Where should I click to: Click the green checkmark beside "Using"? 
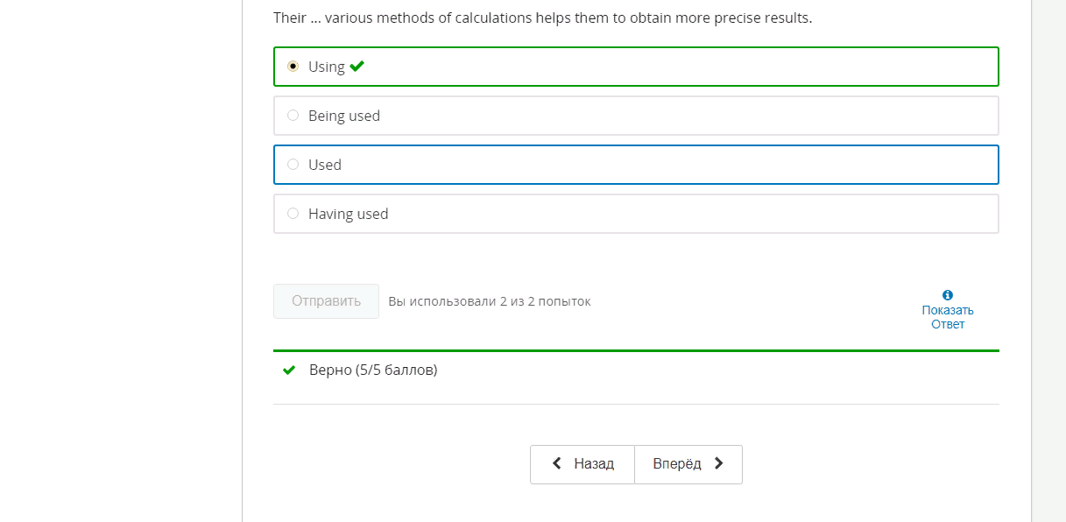coord(357,66)
